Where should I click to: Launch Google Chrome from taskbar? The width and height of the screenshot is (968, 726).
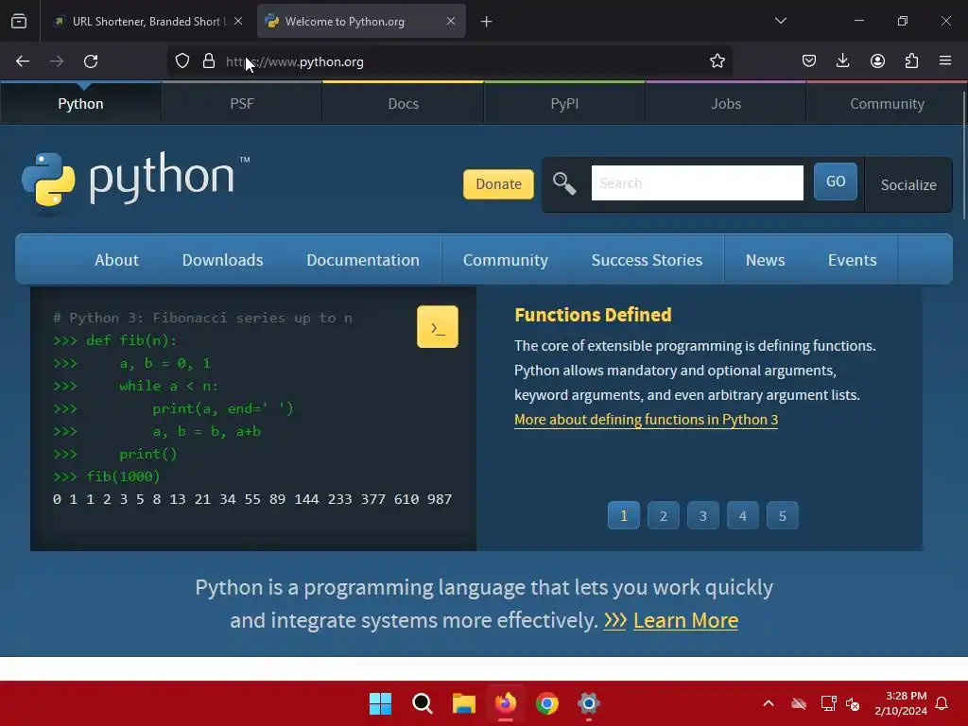coord(547,703)
